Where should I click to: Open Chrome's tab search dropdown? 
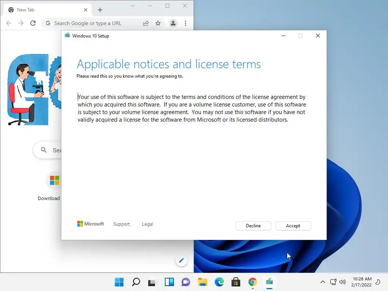(x=133, y=6)
